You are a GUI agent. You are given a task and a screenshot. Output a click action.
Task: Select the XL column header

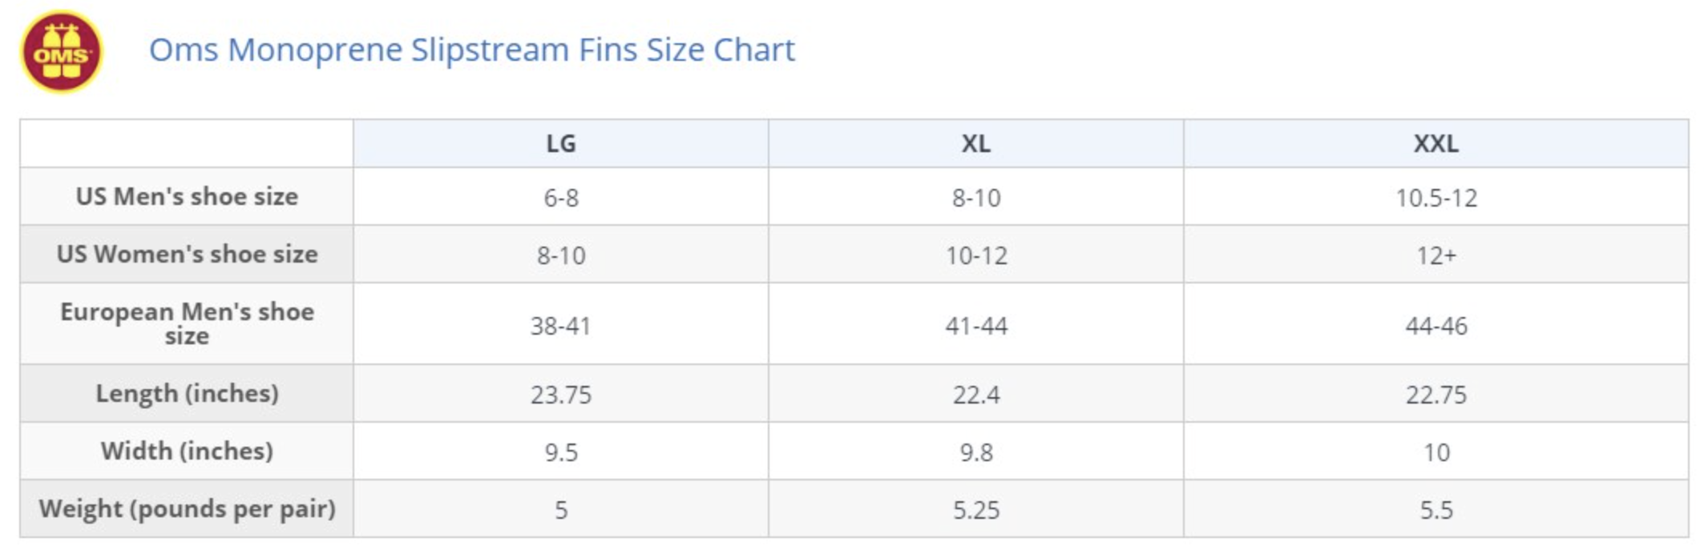coord(975,144)
